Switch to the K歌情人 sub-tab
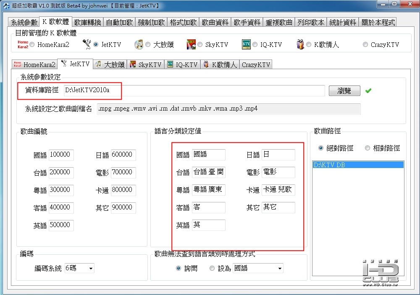Viewport: 420px width, 295px height. tap(220, 65)
